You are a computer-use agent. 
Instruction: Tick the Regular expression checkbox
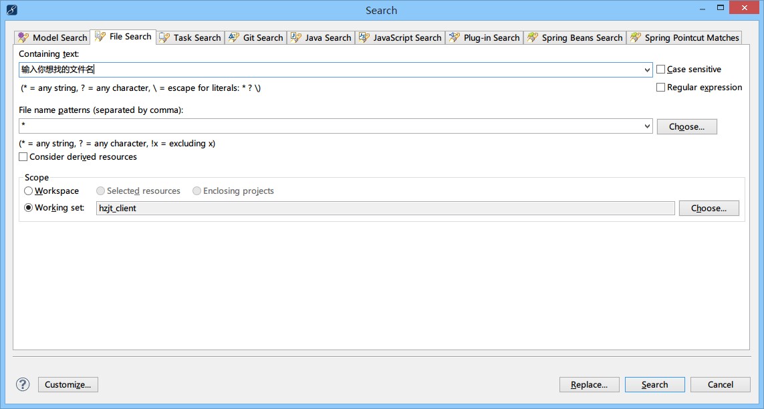[661, 88]
